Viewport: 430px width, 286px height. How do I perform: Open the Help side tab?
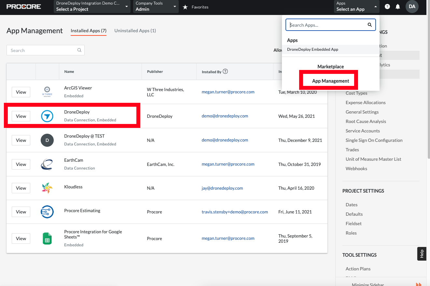tap(422, 254)
